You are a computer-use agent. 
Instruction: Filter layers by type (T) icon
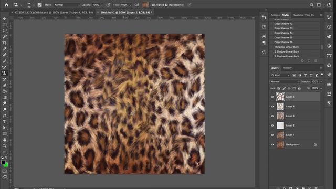pos(306,75)
